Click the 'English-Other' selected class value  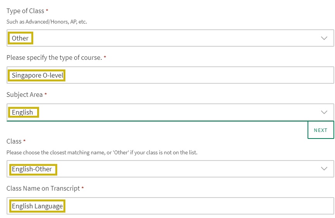coord(32,169)
